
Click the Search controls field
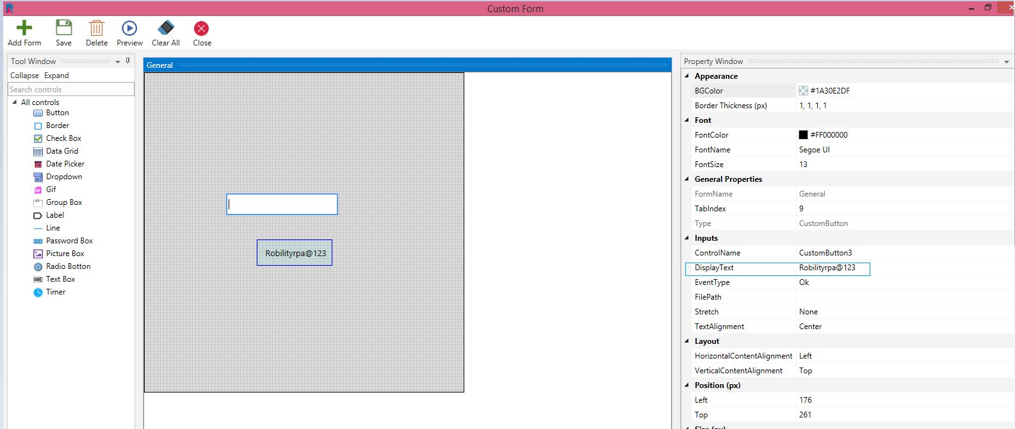coord(70,90)
